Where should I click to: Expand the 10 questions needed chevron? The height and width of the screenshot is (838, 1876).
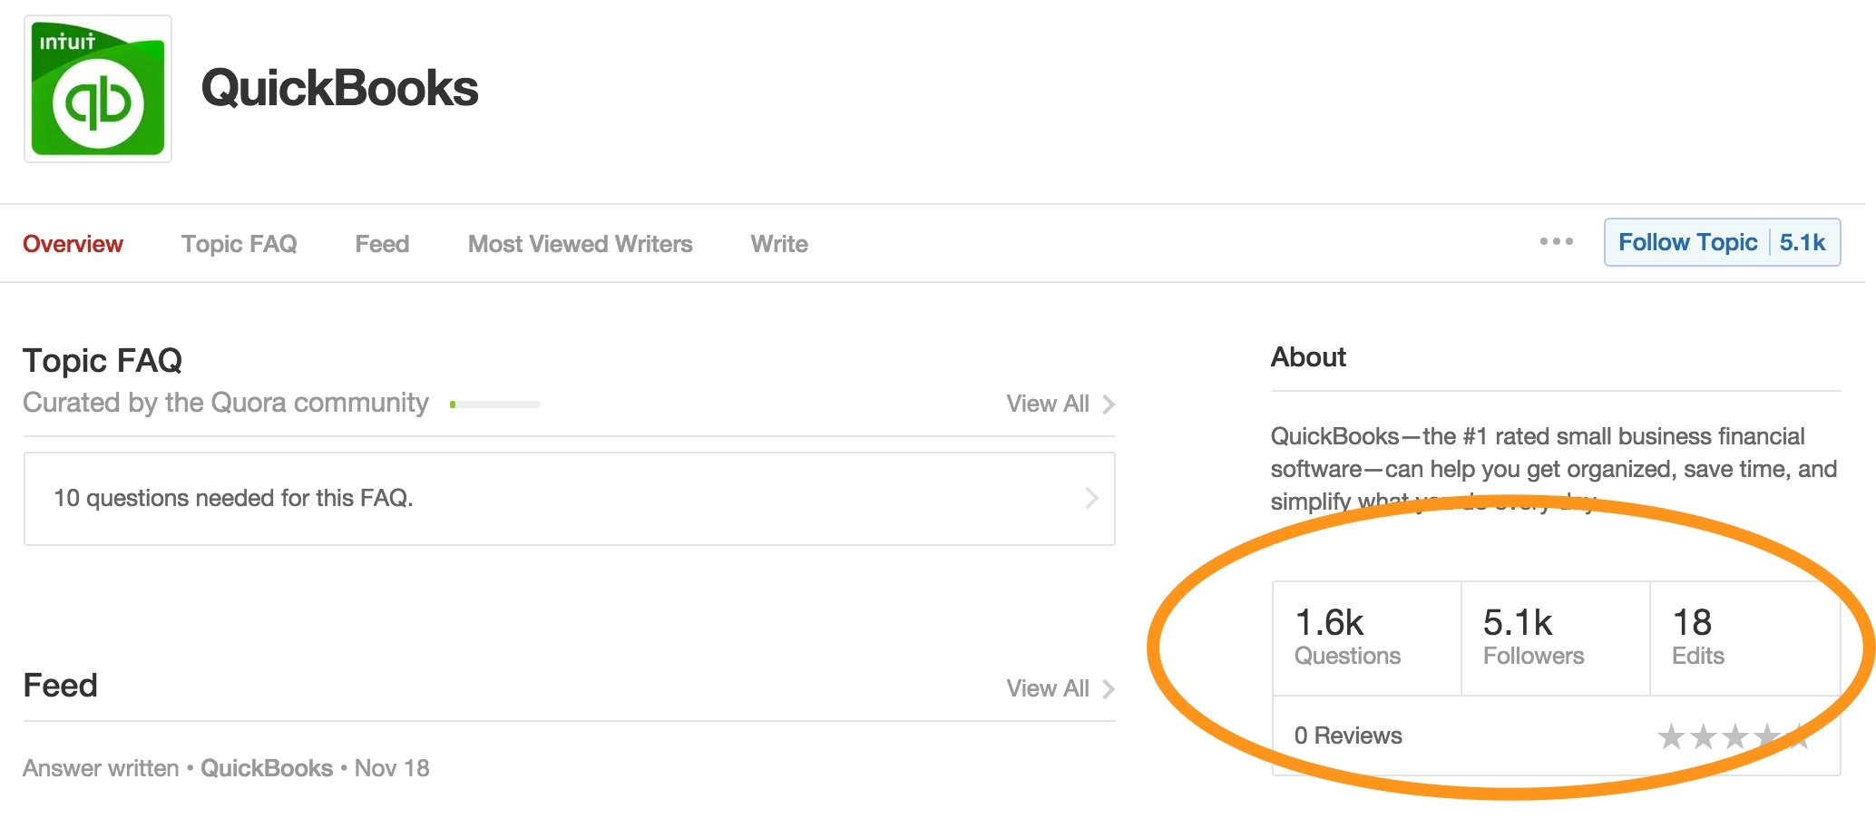[1091, 498]
